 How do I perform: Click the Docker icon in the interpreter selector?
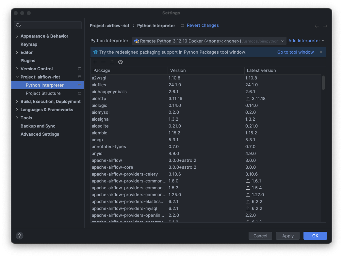pos(137,41)
